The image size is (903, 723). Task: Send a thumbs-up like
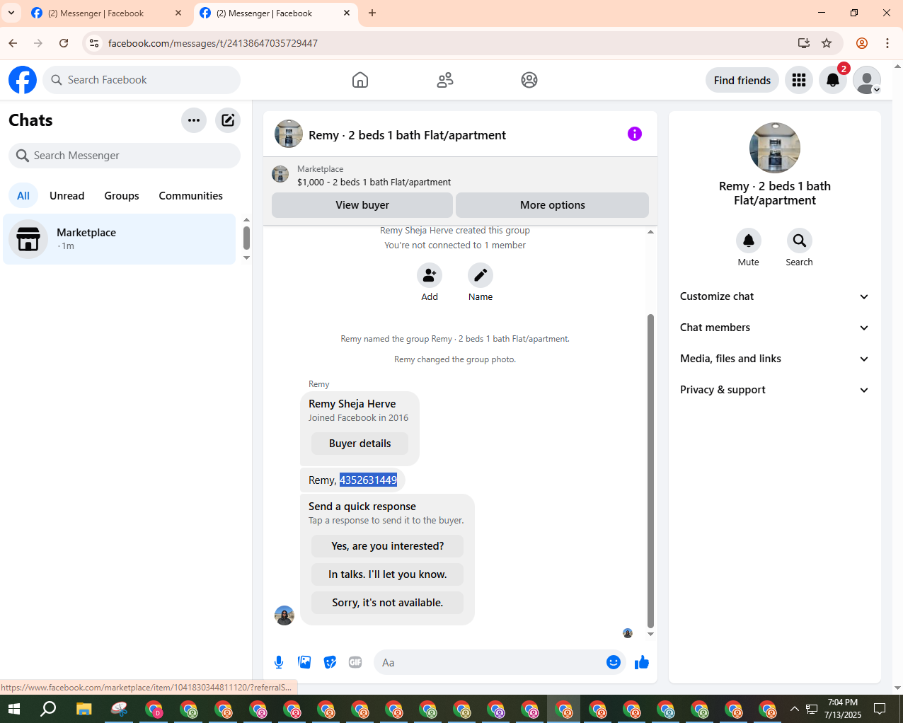[x=642, y=662]
